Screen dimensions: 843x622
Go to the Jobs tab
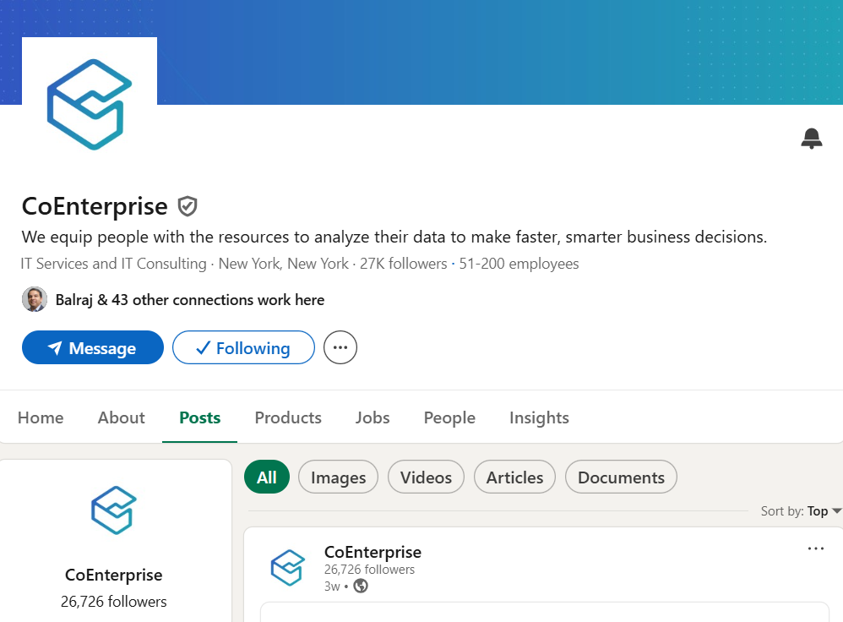(373, 417)
